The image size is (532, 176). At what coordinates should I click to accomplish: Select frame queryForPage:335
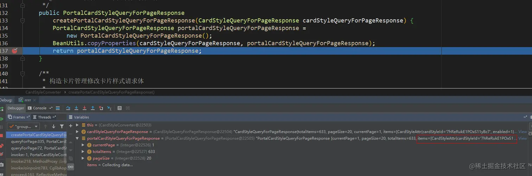(x=37, y=142)
